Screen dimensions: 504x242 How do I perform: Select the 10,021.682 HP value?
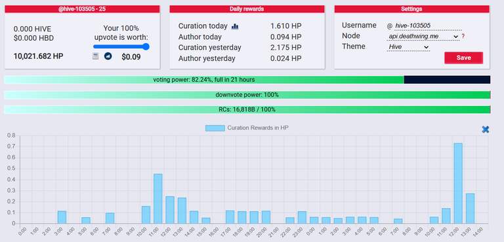tap(38, 56)
